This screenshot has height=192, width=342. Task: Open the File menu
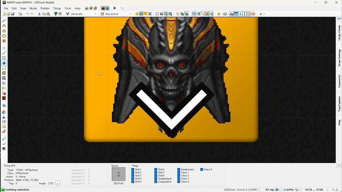pyautogui.click(x=6, y=8)
